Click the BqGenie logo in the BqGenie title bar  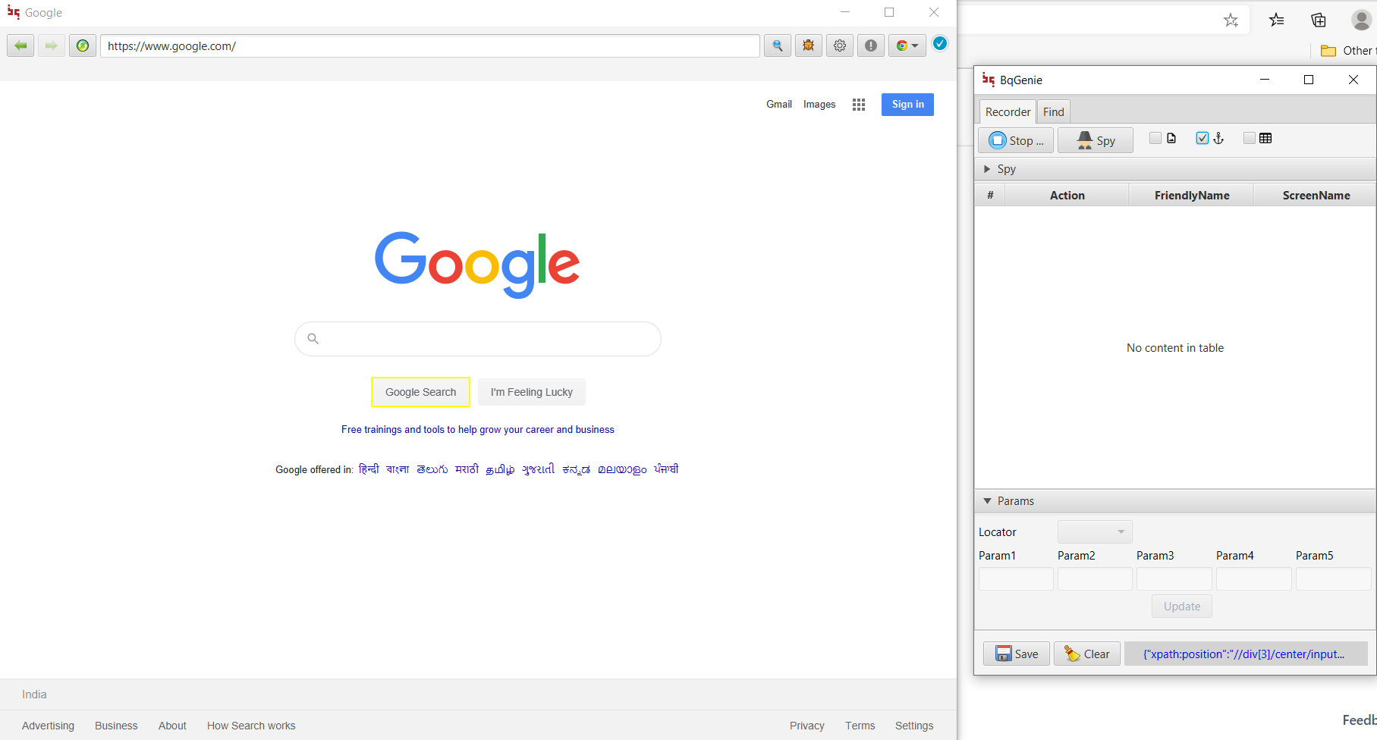pyautogui.click(x=988, y=79)
